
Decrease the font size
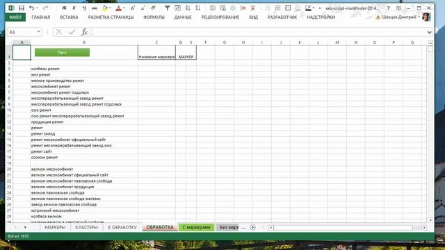click(143, 8)
